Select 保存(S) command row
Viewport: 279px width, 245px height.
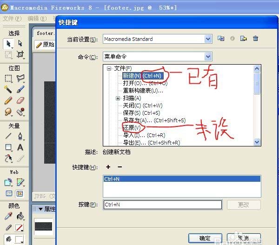pos(141,113)
